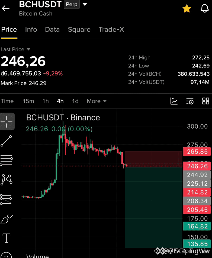Image resolution: width=212 pixels, height=258 pixels.
Task: Select the trend line drawing tool
Action: click(x=6, y=141)
